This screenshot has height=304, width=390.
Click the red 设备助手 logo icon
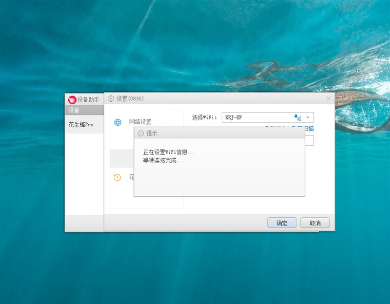click(72, 98)
